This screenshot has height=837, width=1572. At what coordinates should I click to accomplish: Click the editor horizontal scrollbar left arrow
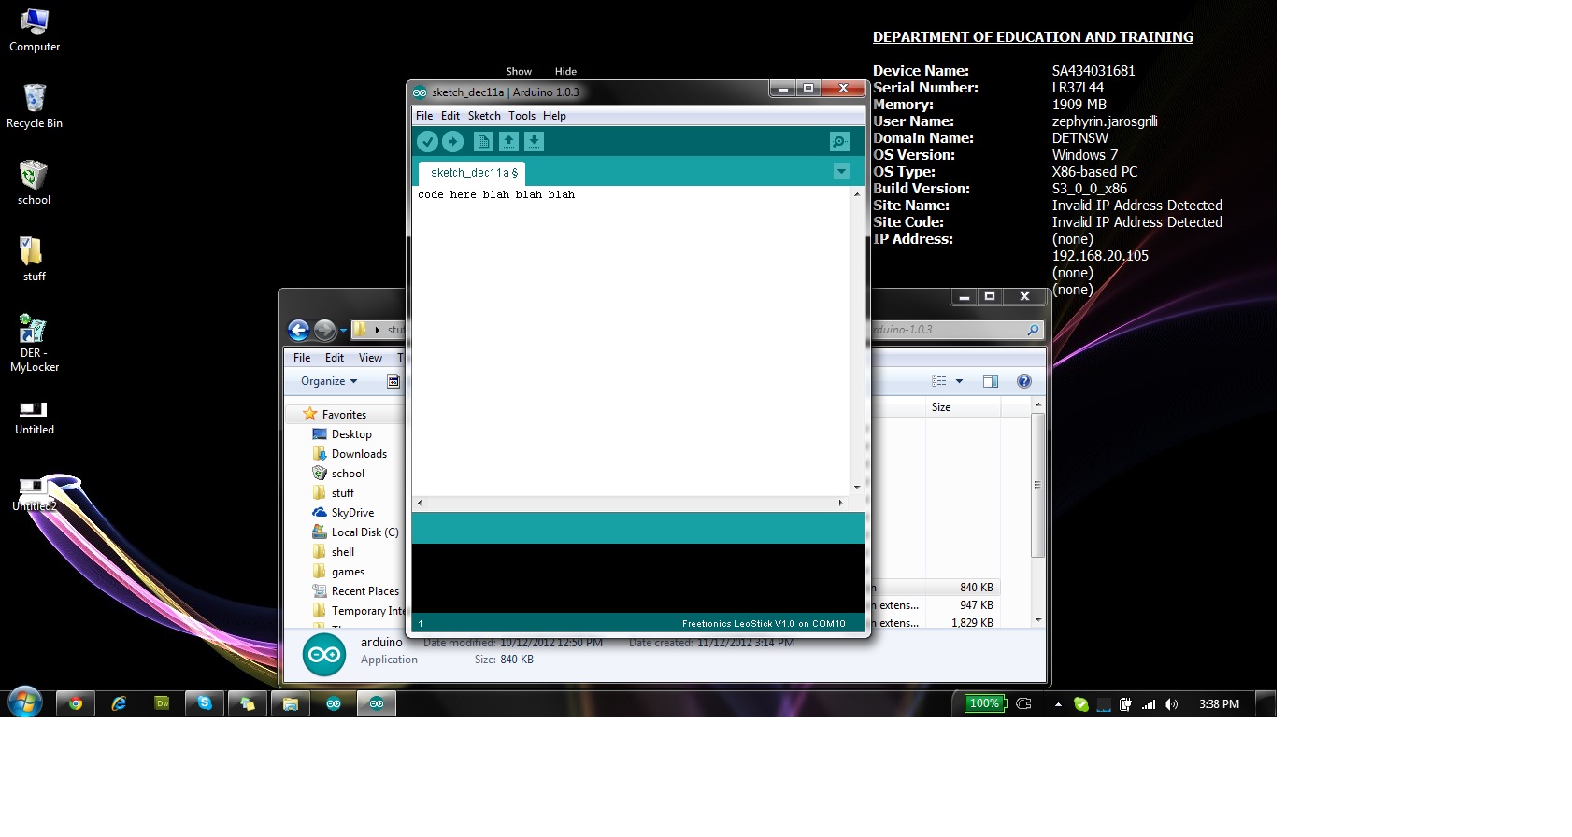click(x=419, y=503)
